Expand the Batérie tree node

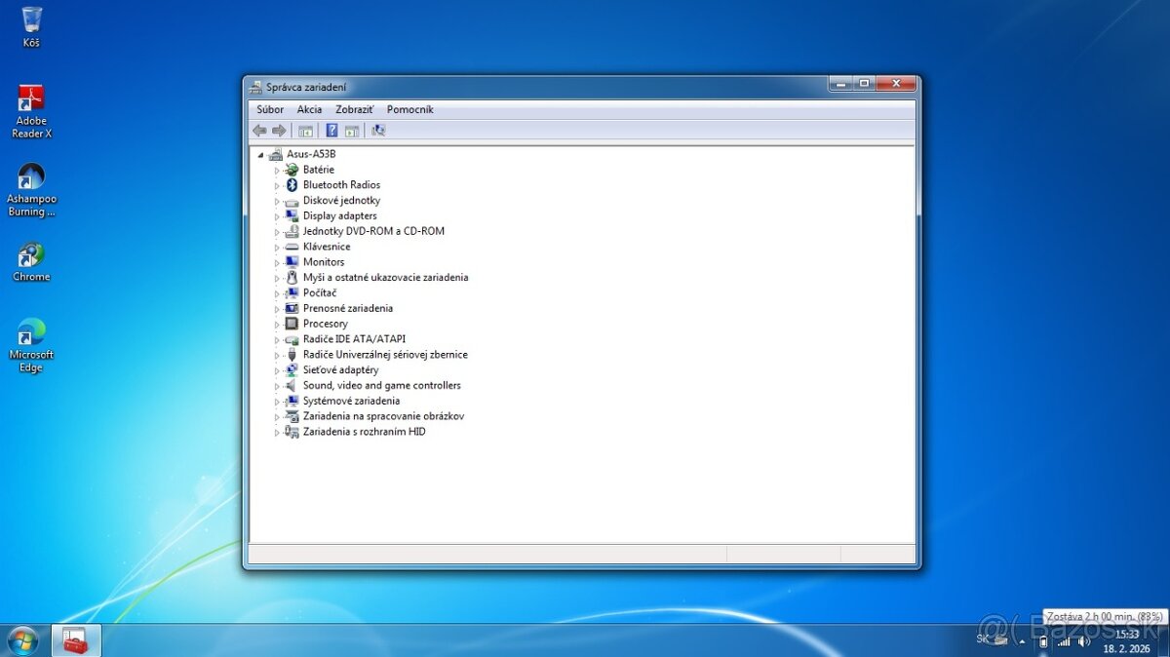click(279, 169)
